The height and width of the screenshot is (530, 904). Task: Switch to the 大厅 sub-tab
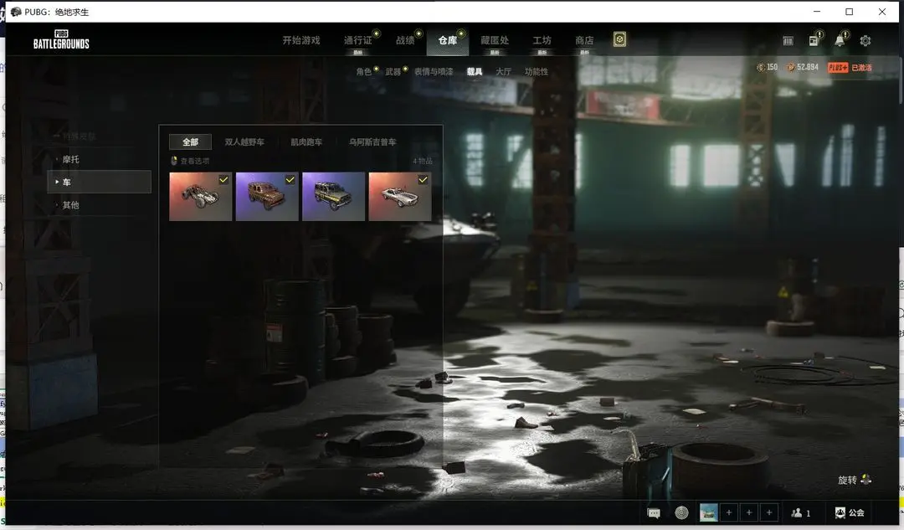coord(503,71)
